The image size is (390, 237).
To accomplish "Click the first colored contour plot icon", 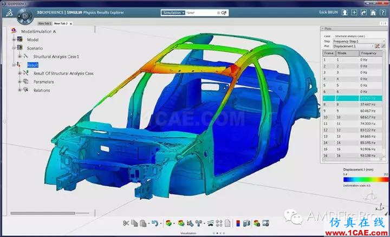I will 168,224.
